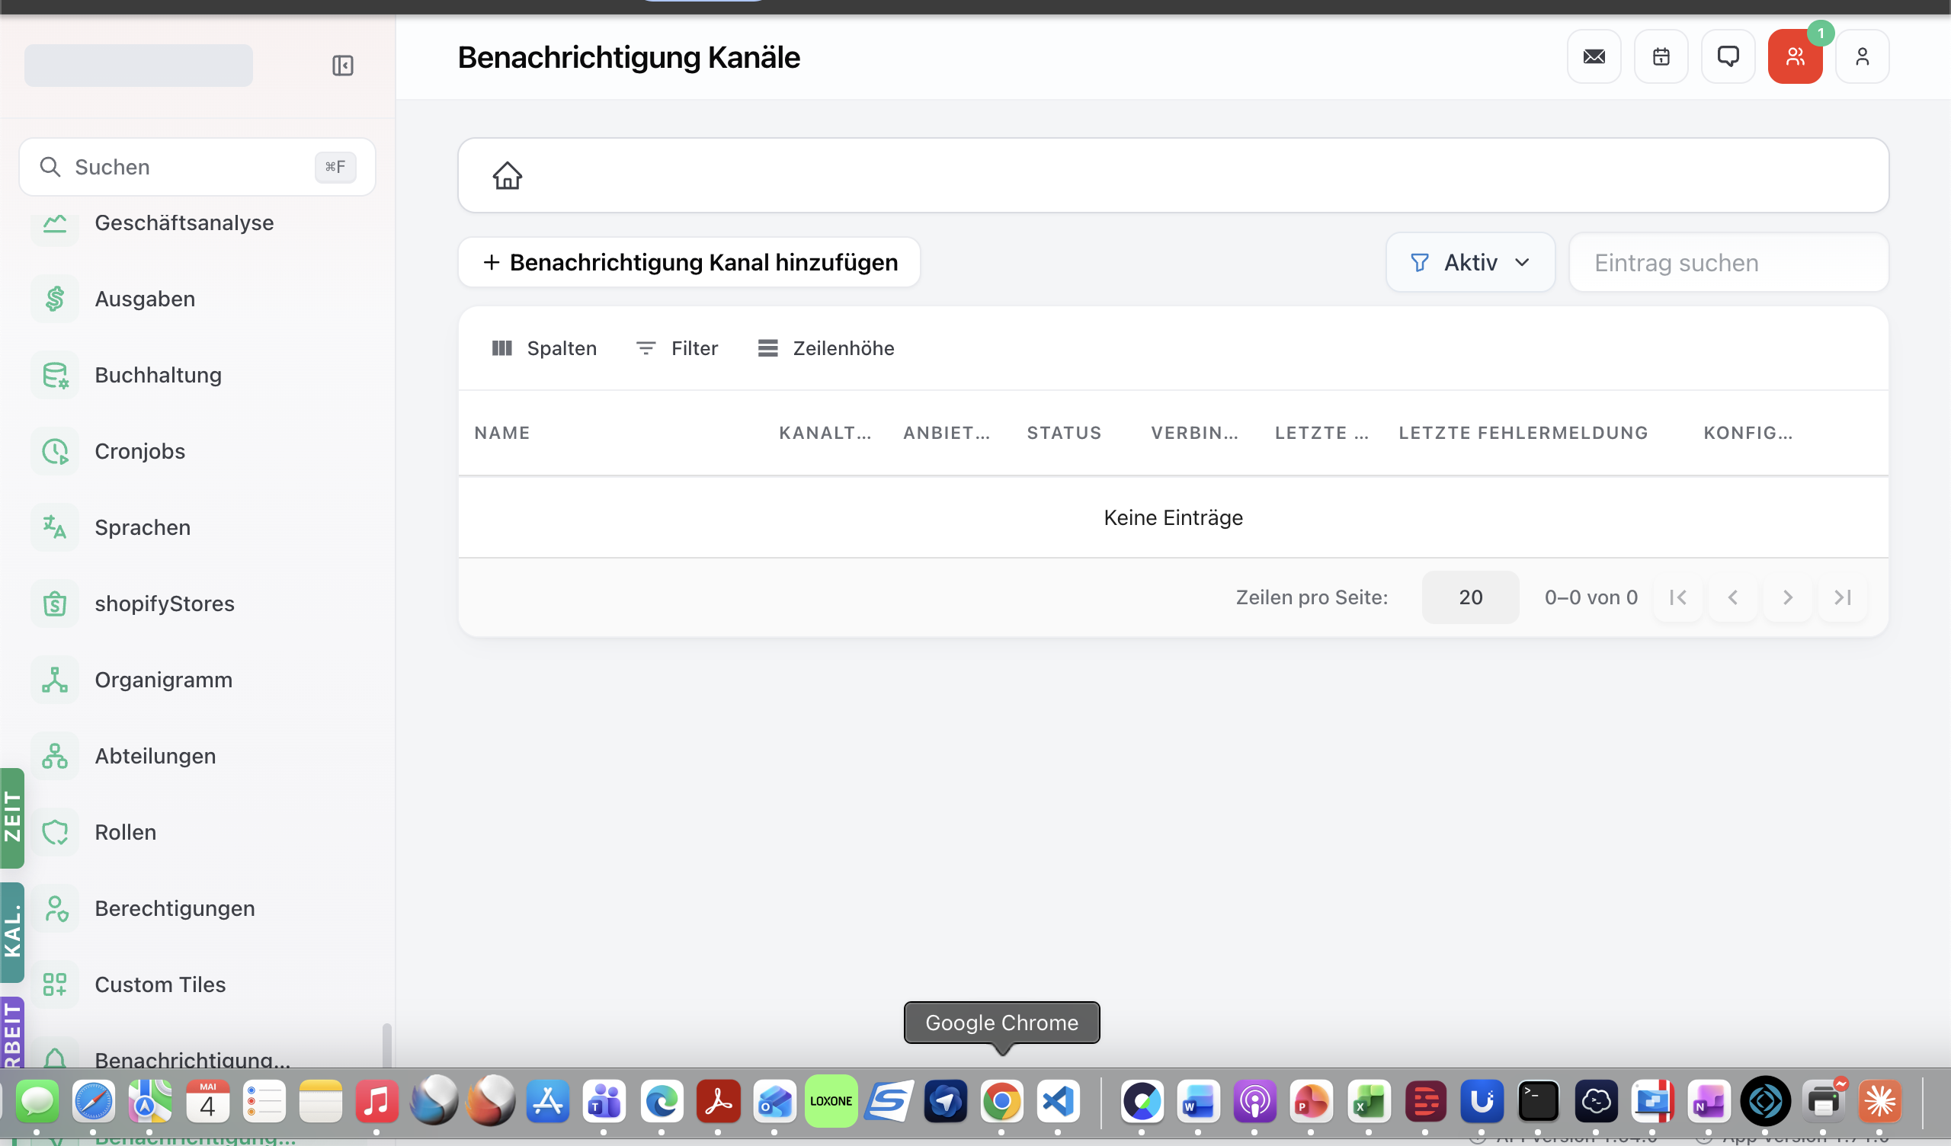Click the Rollen shield icon
The height and width of the screenshot is (1146, 1951).
55,832
